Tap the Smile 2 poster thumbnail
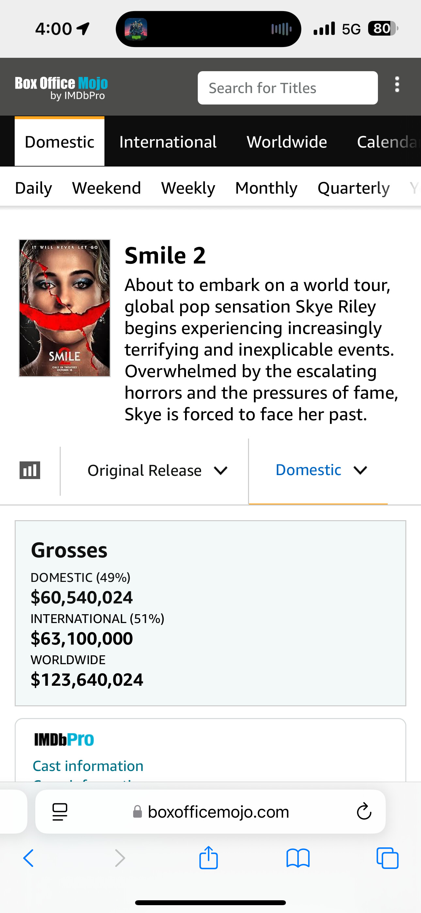Image resolution: width=421 pixels, height=913 pixels. pyautogui.click(x=65, y=308)
